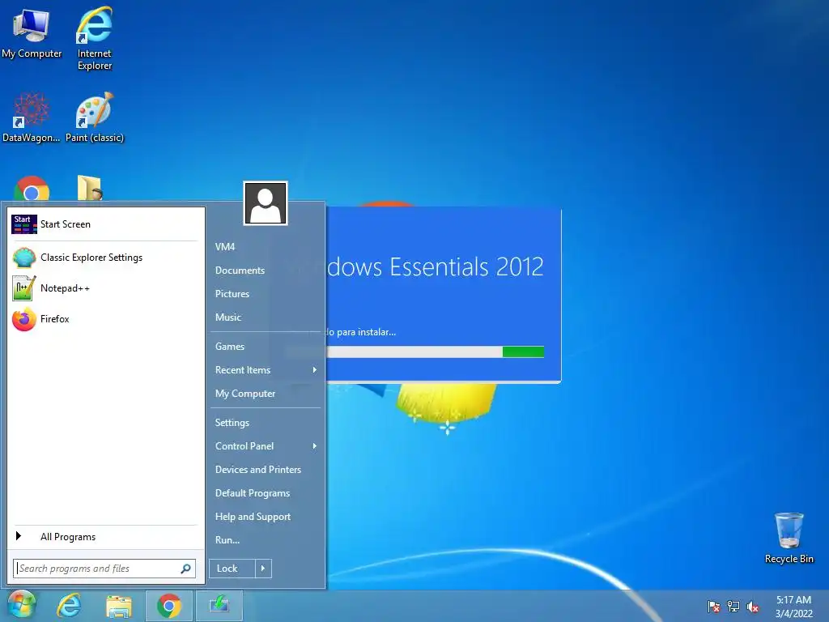
Task: Select the user folder desktop icon
Action: tap(90, 188)
